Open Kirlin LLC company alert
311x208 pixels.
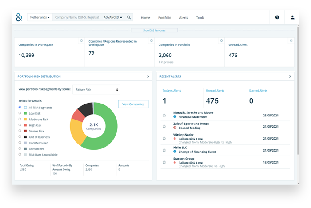tap(180, 148)
